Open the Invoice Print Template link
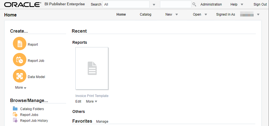 tap(92, 96)
